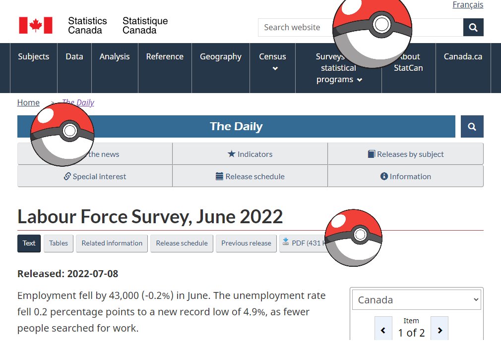
Task: Open Release schedule with calendar icon
Action: (250, 176)
